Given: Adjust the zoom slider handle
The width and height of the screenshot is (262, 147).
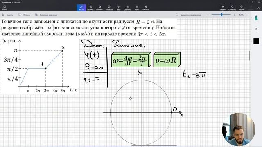Looking at the screenshot, I should (x=221, y=15).
